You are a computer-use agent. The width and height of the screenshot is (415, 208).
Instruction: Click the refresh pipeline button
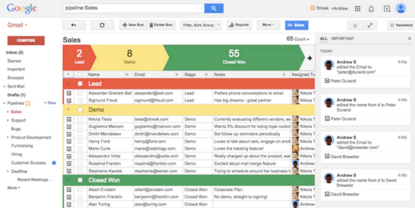pyautogui.click(x=102, y=25)
